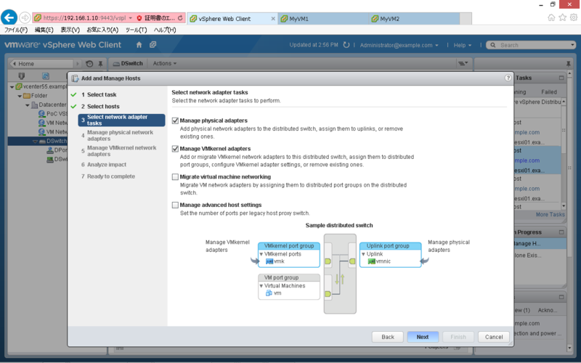Click the certificate error badge in address bar
581x363 pixels.
155,17
